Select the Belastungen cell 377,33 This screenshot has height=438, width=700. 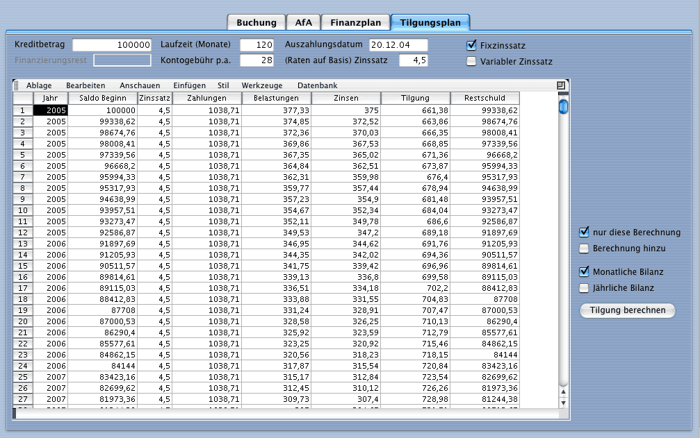(277, 110)
